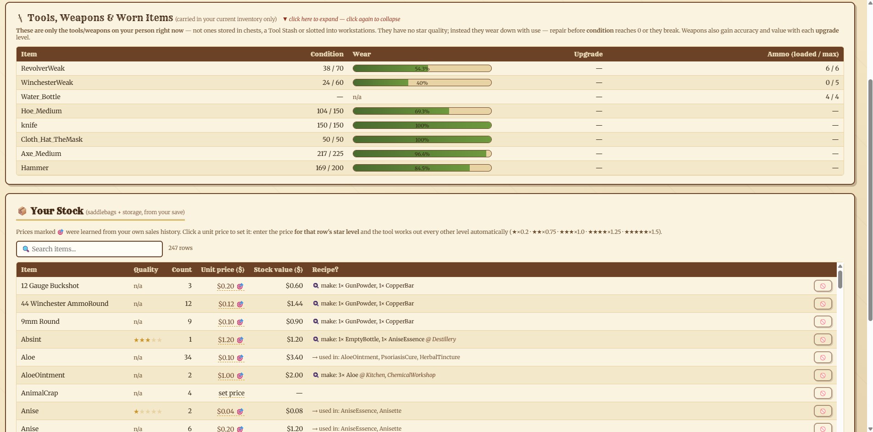Image resolution: width=873 pixels, height=432 pixels.
Task: Click the page scroll-down arrow
Action: point(870,429)
